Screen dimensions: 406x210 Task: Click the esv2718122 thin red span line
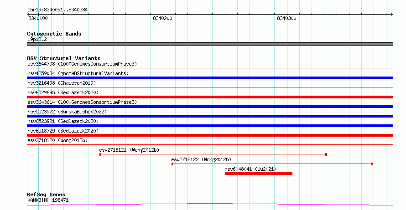click(x=272, y=164)
